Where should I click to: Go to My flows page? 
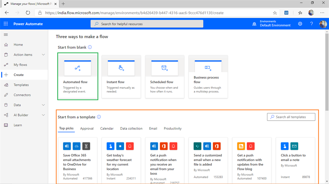tap(20, 65)
